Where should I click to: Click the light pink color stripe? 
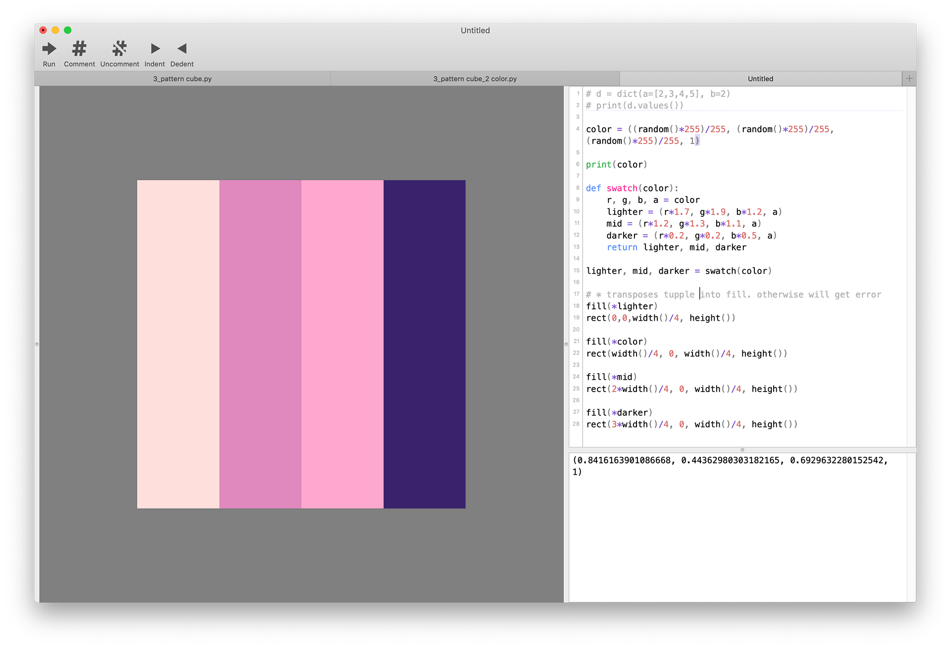coord(178,344)
